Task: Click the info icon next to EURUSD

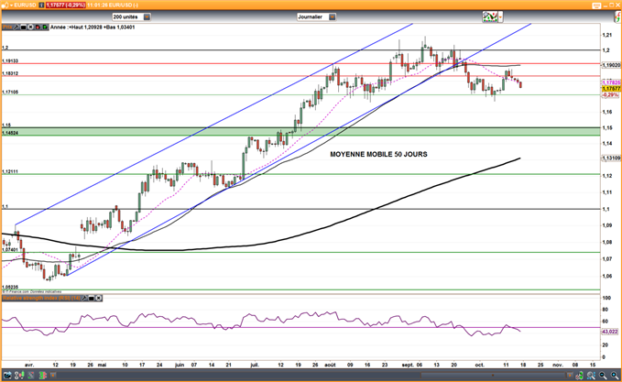Action: 41,5
